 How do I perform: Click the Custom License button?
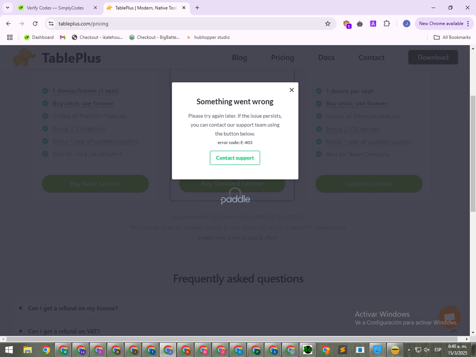369,184
